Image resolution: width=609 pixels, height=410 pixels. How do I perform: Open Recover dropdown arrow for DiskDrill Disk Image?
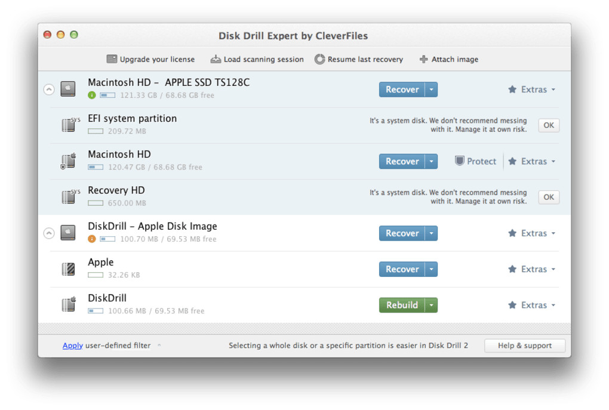pyautogui.click(x=432, y=233)
